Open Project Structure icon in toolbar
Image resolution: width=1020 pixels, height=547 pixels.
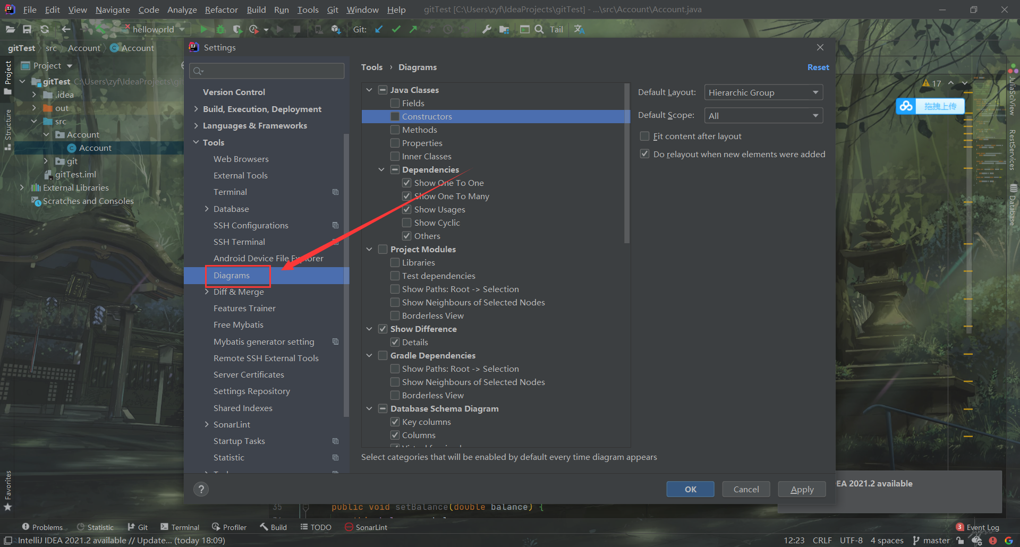coord(504,29)
